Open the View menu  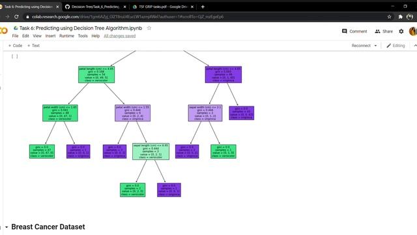(37, 36)
